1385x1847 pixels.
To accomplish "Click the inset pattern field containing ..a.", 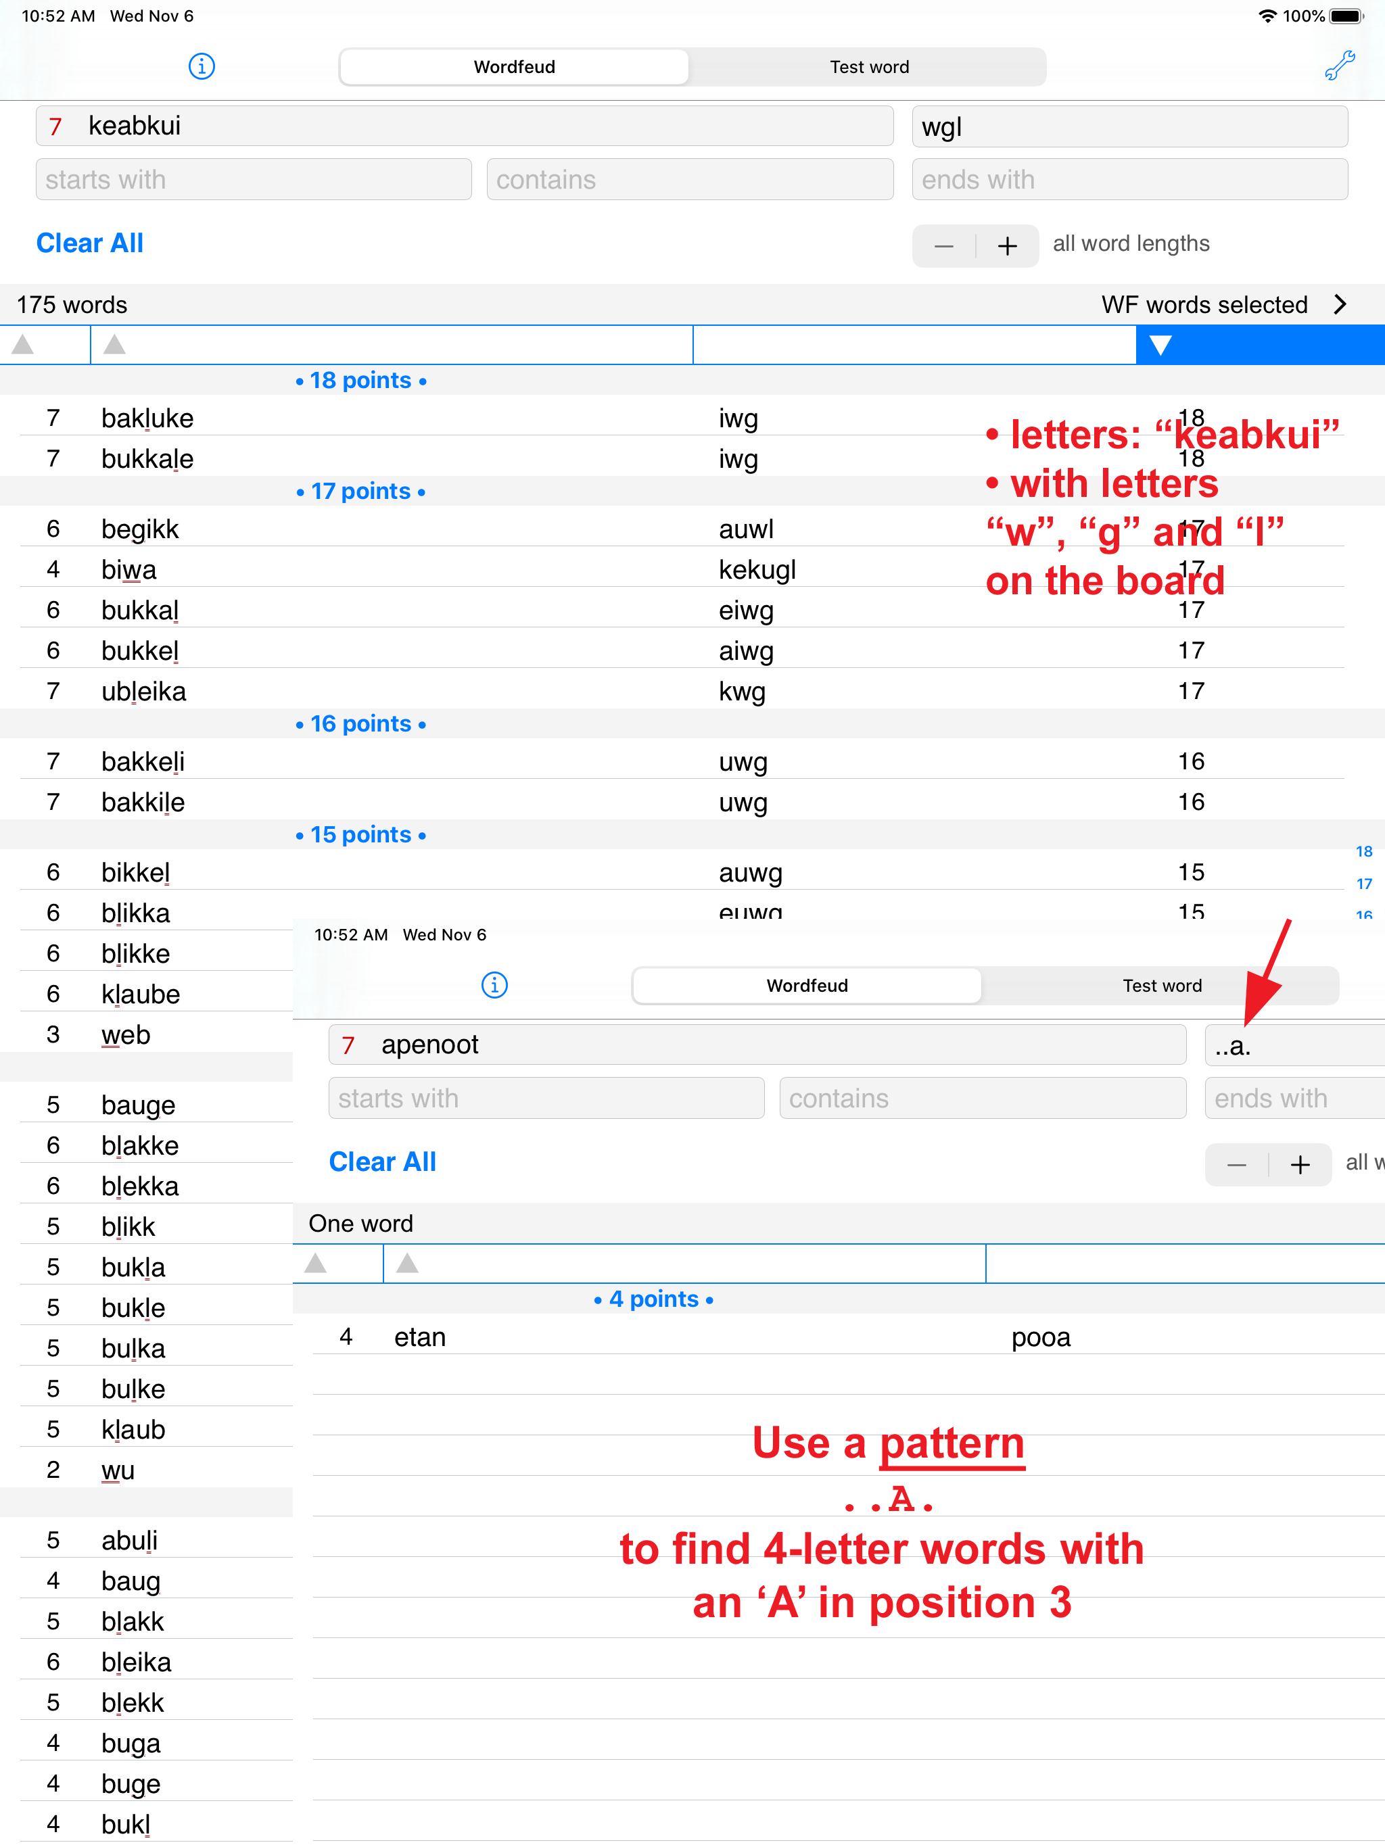I will 1295,1045.
